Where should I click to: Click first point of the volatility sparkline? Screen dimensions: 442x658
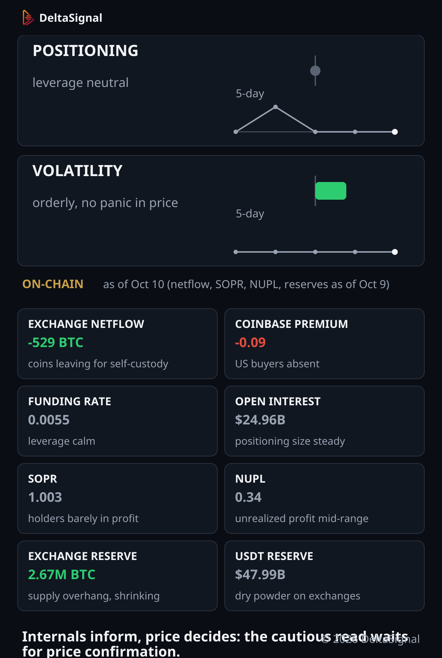coord(236,252)
